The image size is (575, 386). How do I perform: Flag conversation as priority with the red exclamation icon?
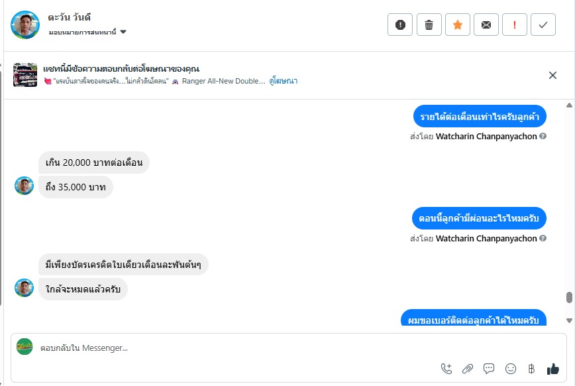[515, 25]
